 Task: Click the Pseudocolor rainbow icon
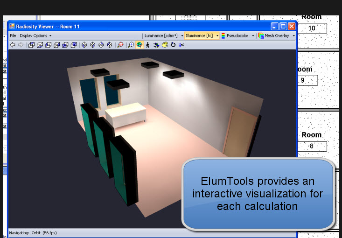coord(223,36)
